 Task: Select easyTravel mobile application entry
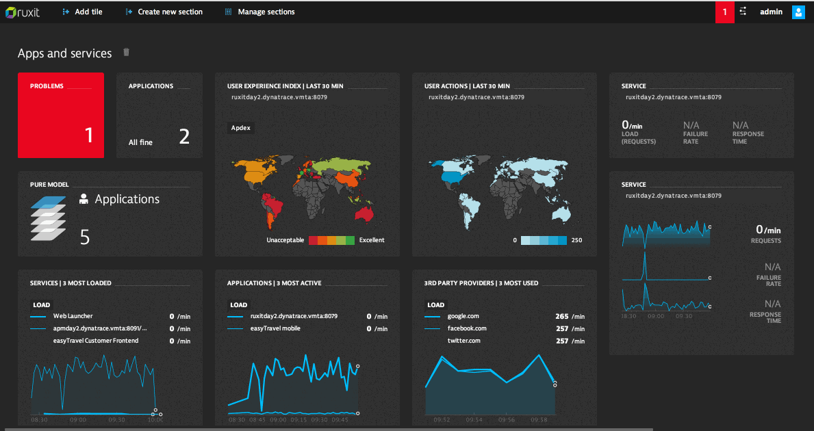coord(275,328)
